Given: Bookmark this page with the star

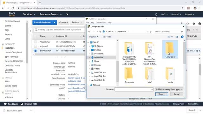Looking at the screenshot, I should 182,8.
